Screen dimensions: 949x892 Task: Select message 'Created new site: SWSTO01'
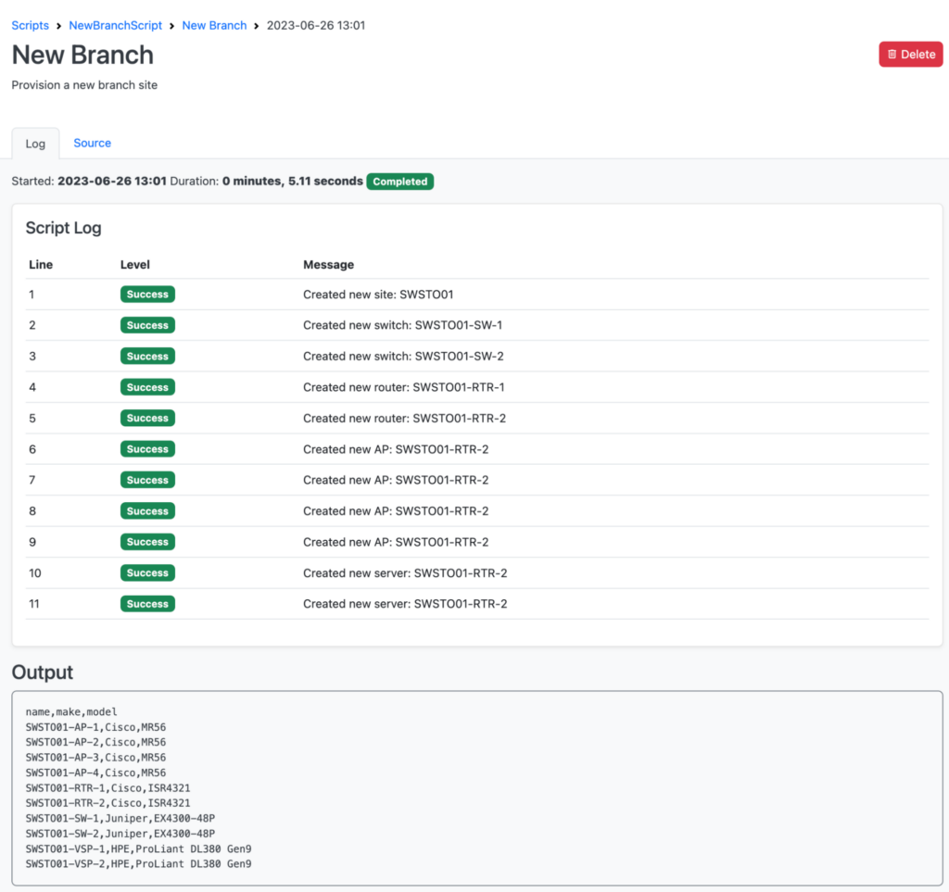tap(378, 295)
